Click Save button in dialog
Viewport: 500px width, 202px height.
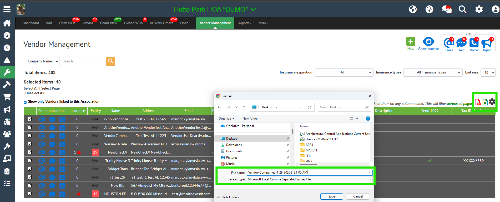tap(331, 196)
